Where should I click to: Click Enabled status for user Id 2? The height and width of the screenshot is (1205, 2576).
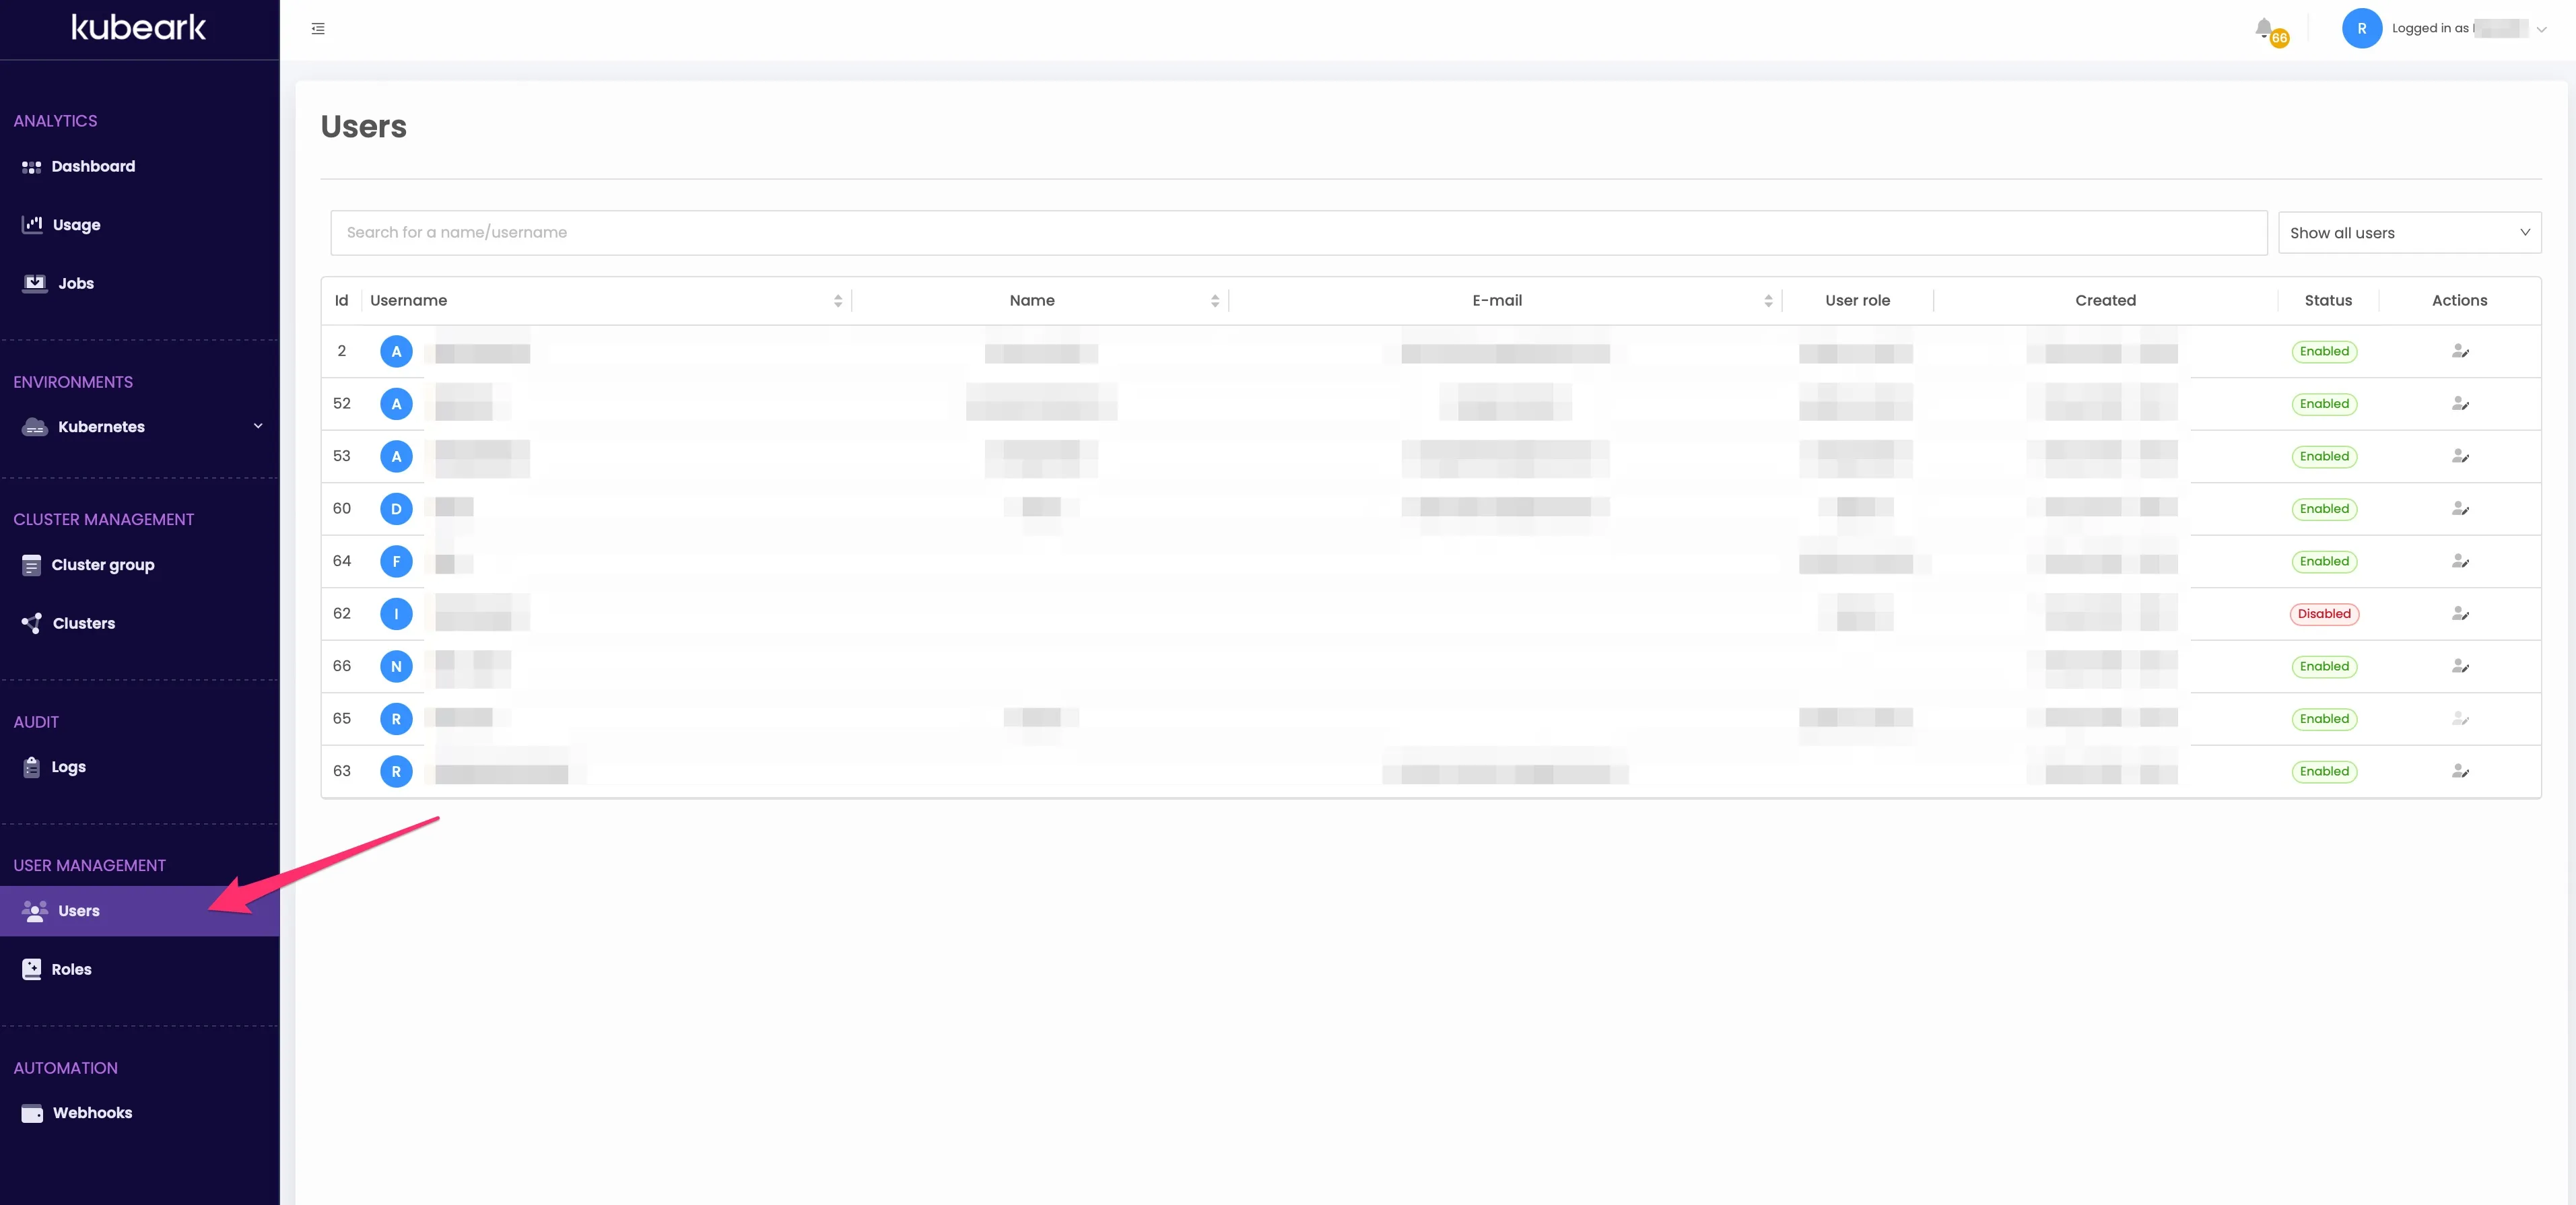[2324, 351]
